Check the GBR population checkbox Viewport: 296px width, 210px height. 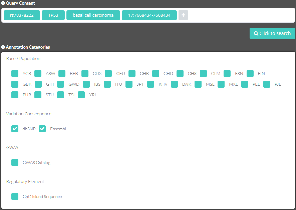(15, 84)
